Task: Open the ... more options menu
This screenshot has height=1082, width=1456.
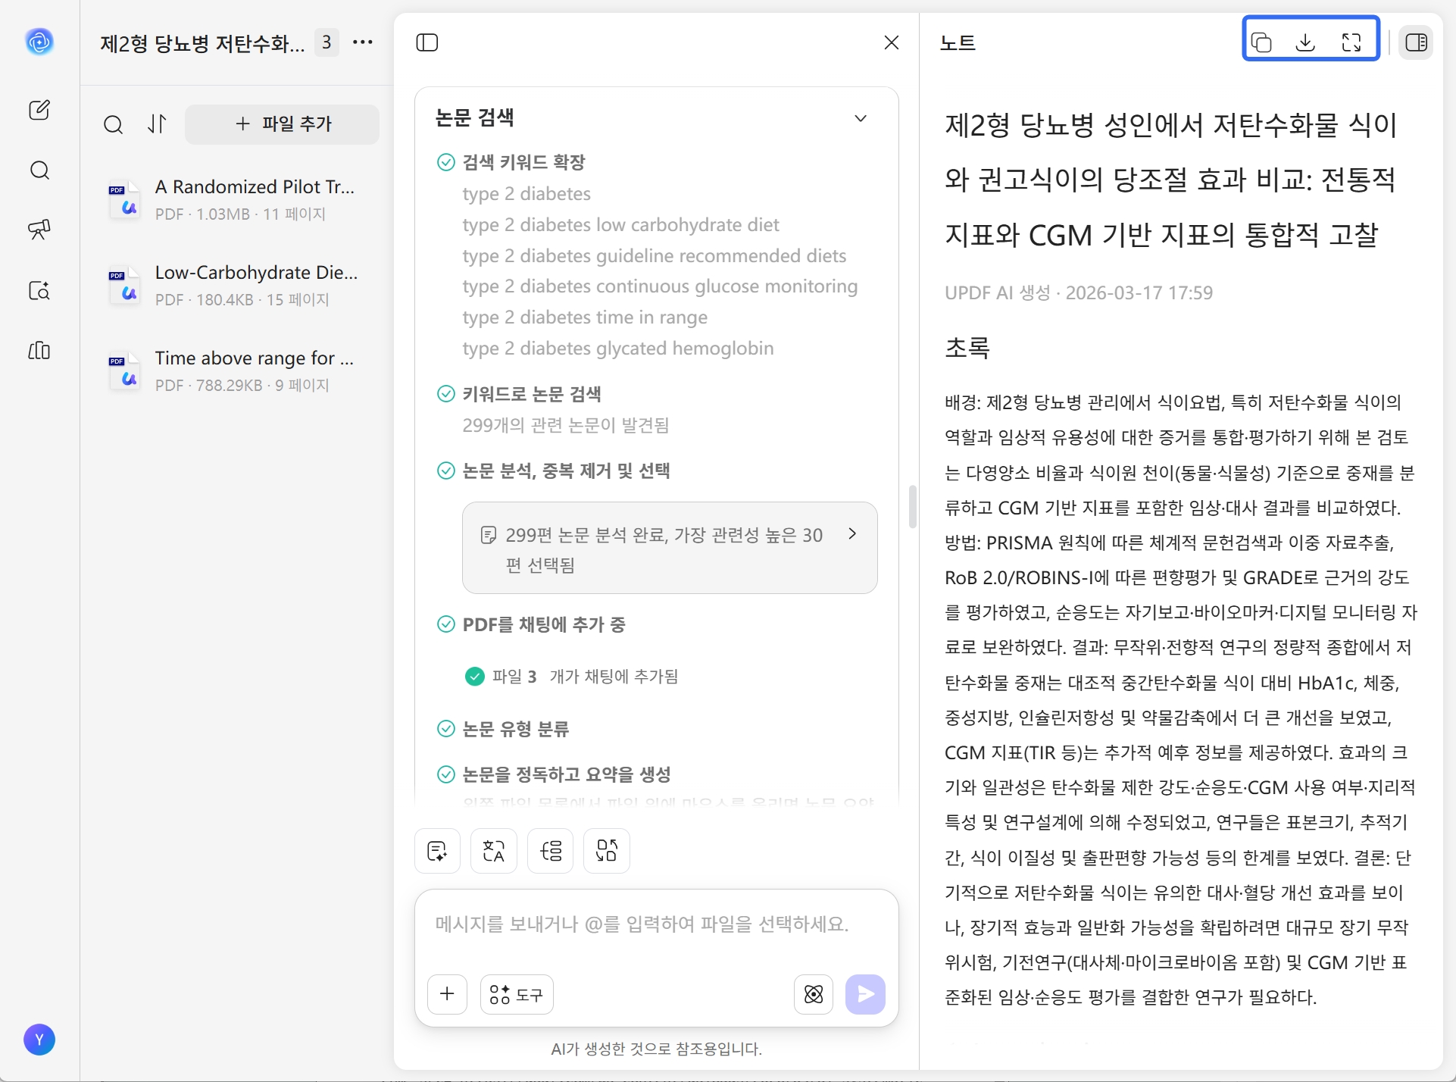Action: coord(363,42)
